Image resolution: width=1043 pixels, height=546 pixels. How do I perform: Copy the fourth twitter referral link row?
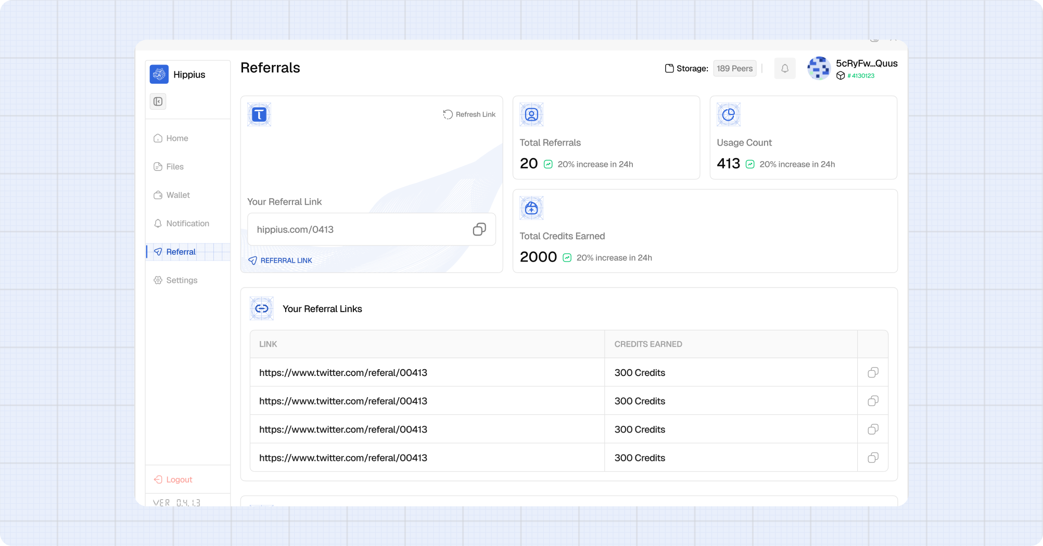[x=873, y=458]
